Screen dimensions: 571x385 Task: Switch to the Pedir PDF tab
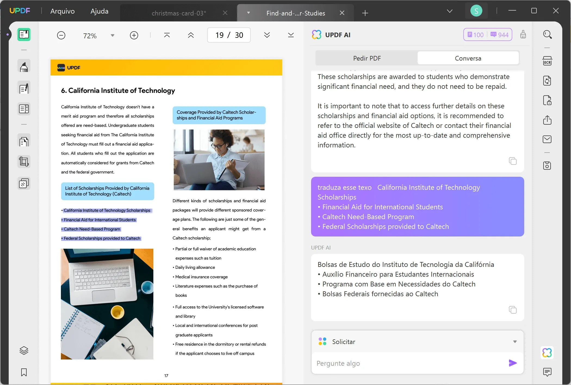click(367, 58)
